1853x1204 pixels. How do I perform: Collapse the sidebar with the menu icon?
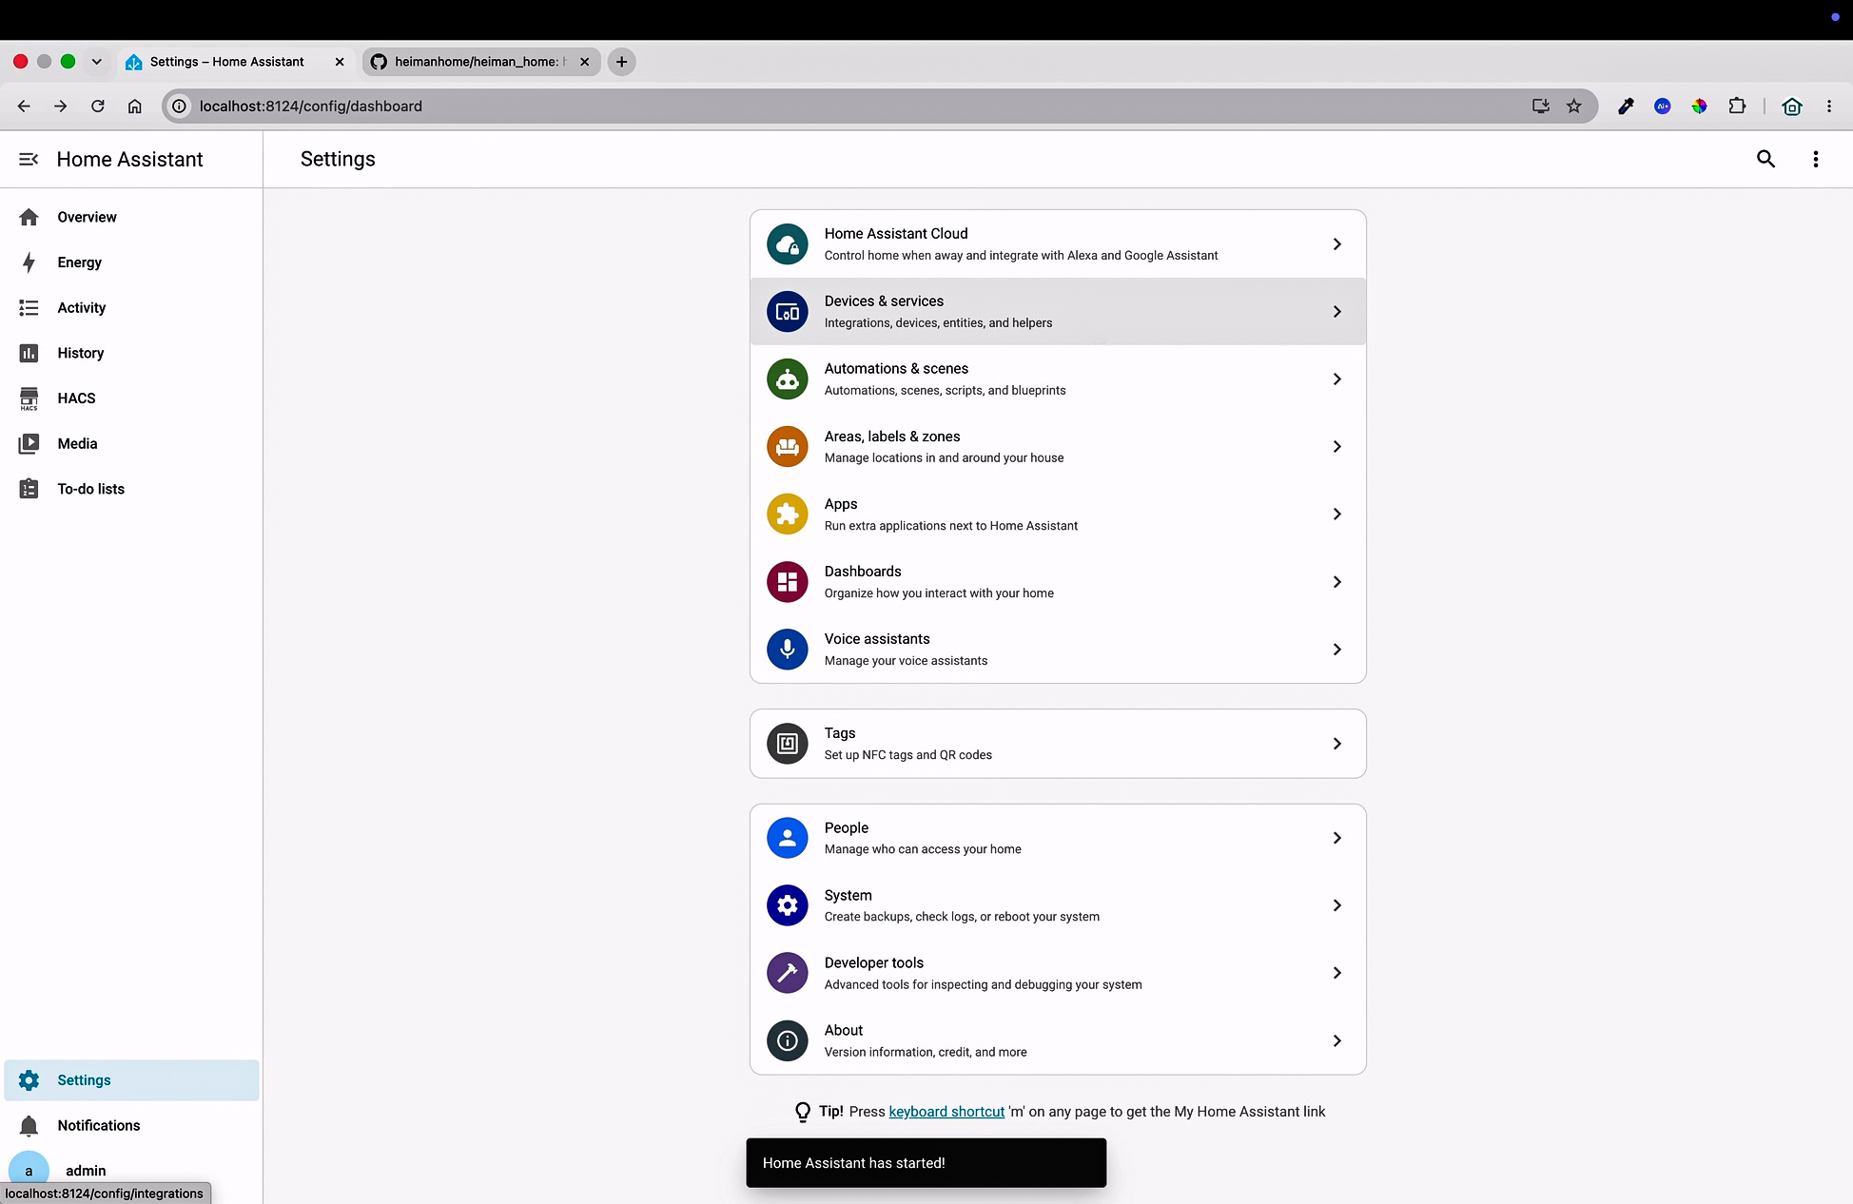[29, 159]
